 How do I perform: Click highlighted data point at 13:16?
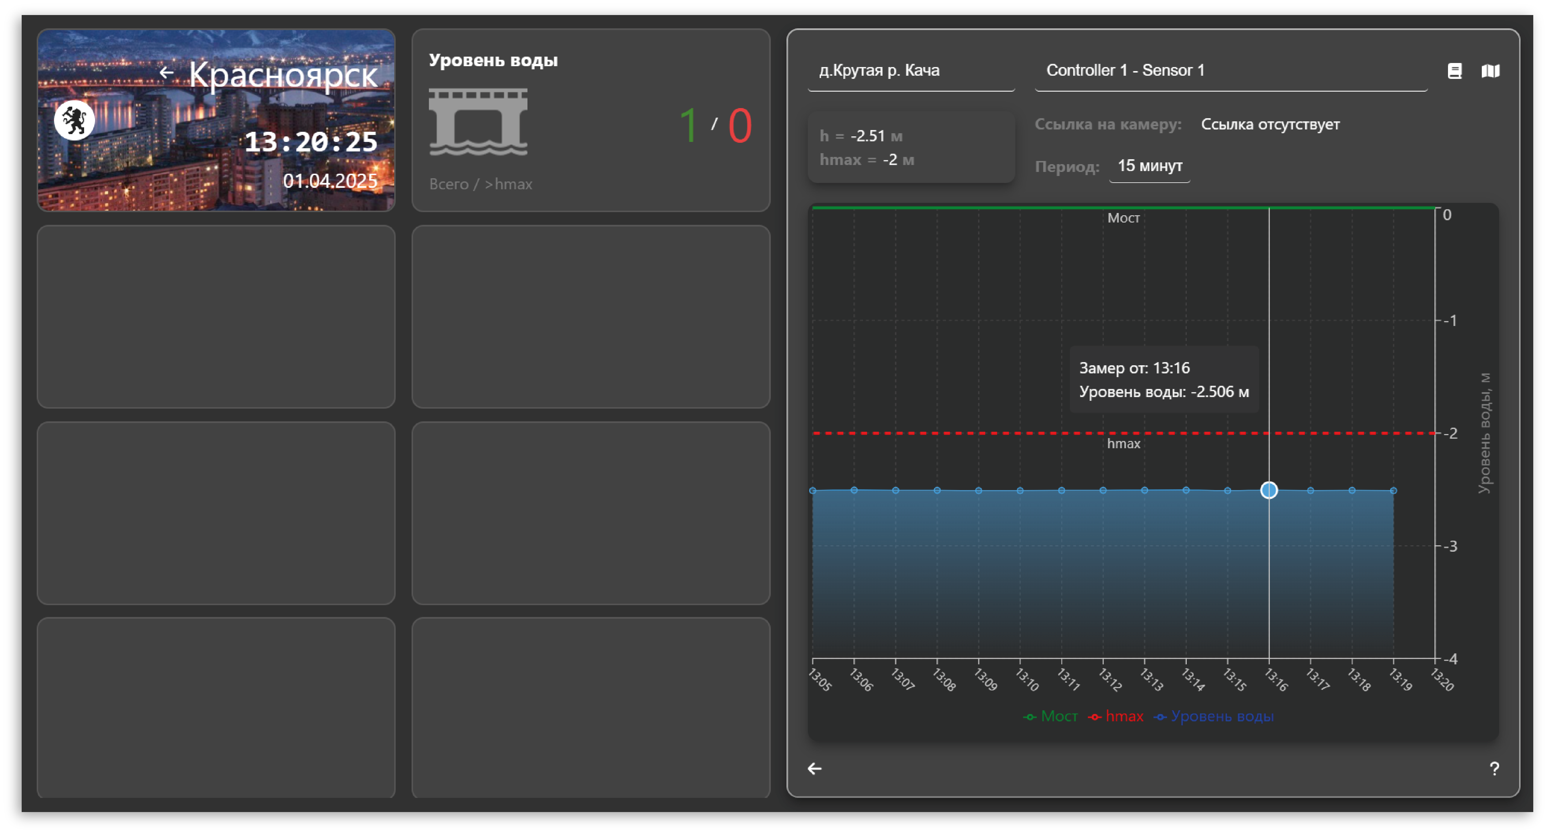click(1269, 490)
